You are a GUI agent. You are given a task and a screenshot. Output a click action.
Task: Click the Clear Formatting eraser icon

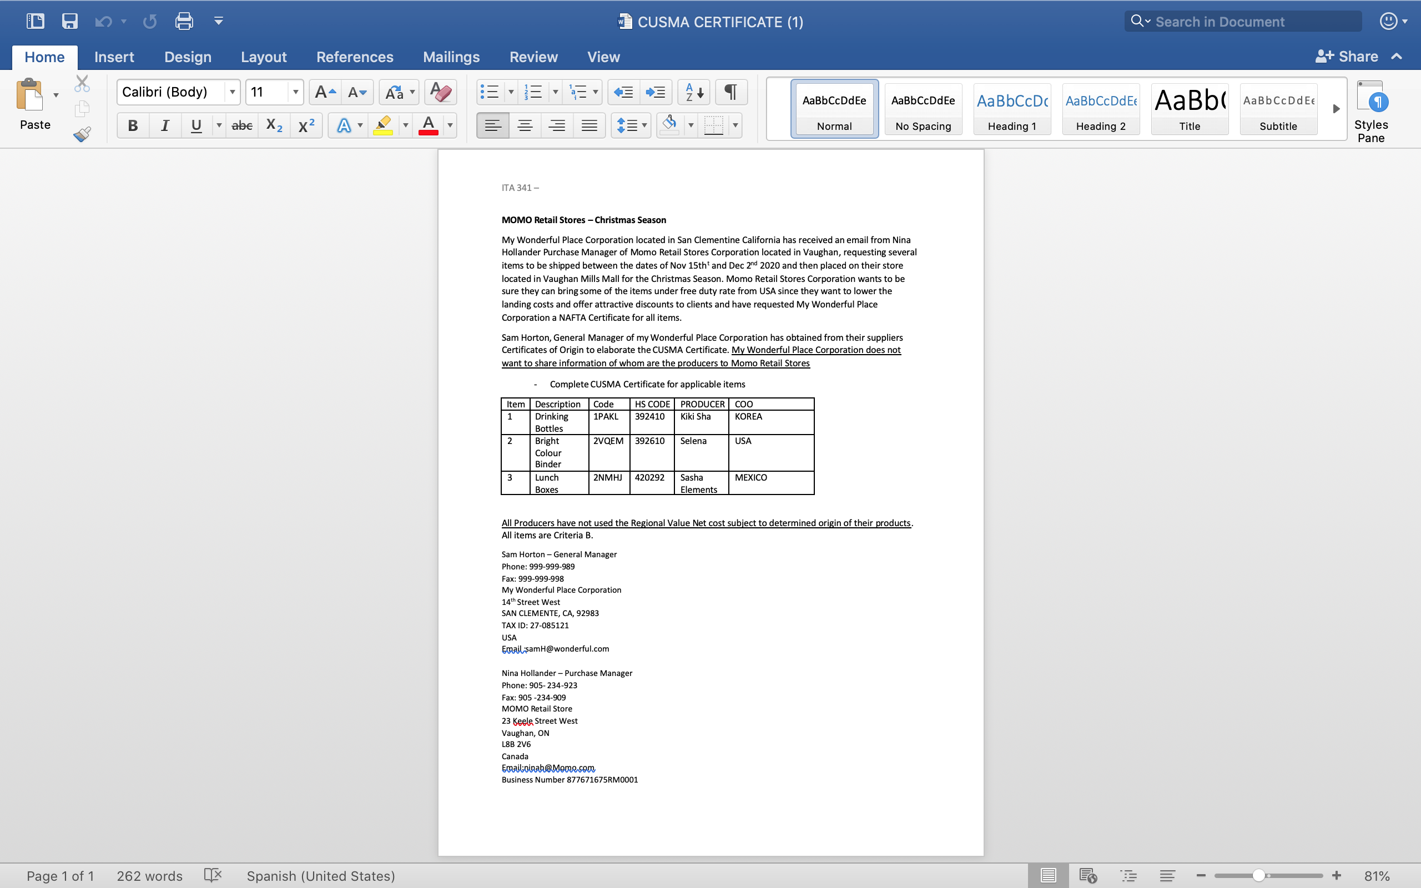tap(440, 92)
